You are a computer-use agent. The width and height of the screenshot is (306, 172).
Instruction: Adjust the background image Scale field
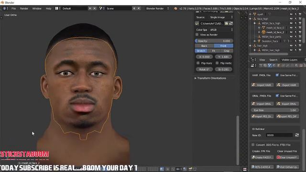coord(224,69)
